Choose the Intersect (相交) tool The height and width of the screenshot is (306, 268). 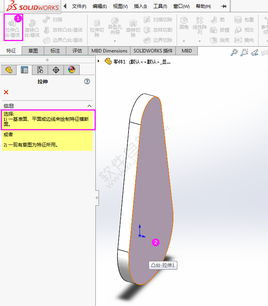(x=244, y=30)
